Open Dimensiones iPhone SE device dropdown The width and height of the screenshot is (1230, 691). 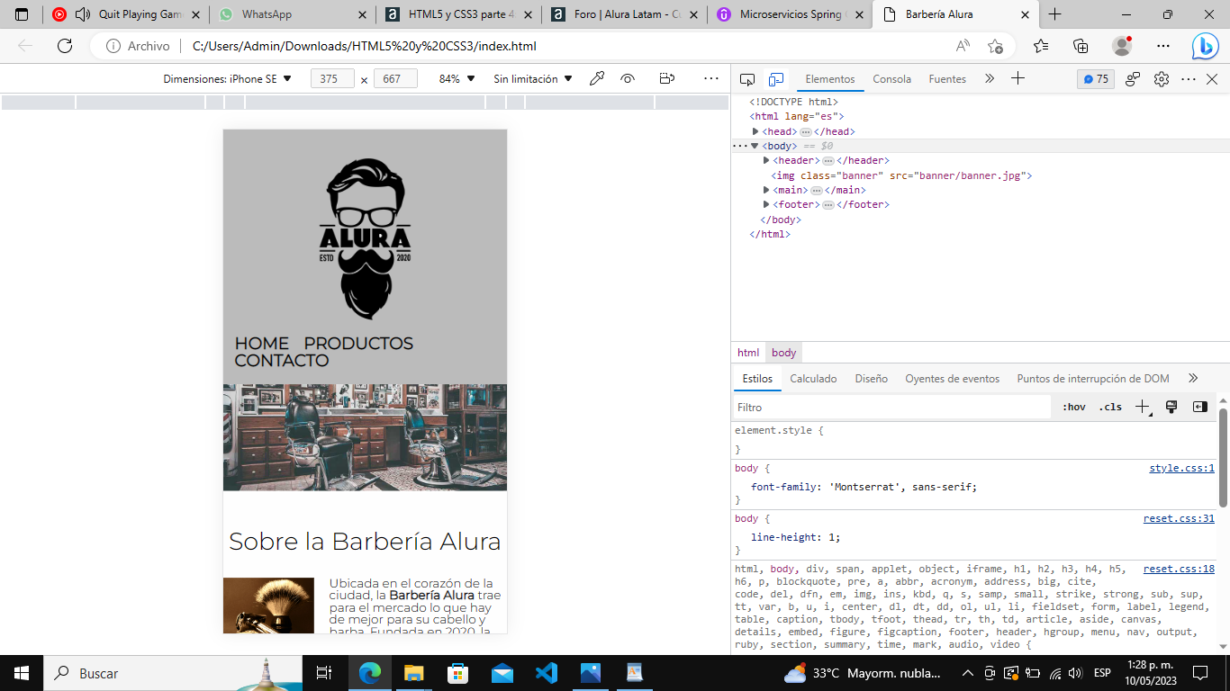point(228,79)
